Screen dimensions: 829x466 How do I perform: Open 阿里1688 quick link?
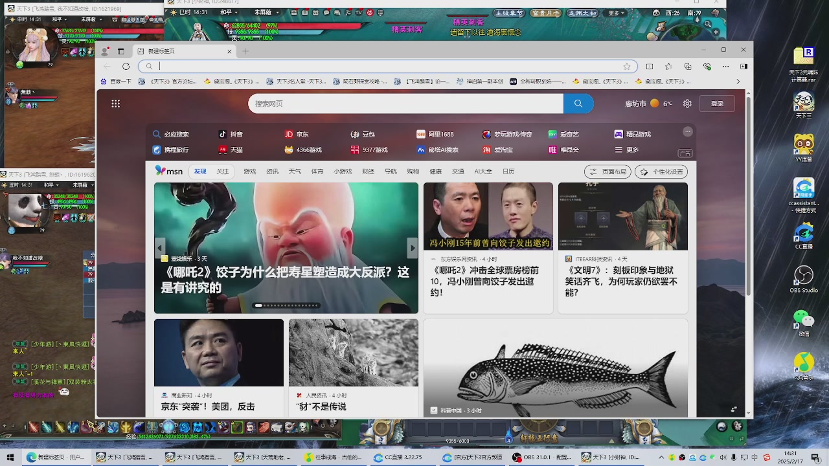pyautogui.click(x=435, y=135)
